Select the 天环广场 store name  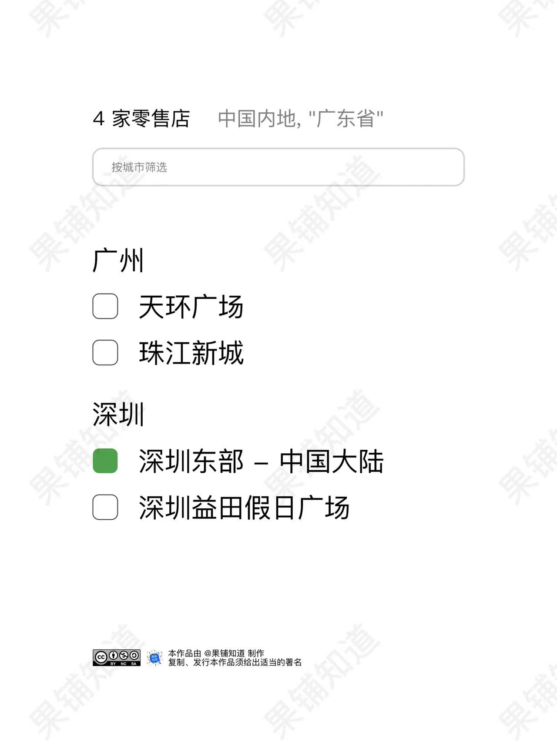[191, 307]
